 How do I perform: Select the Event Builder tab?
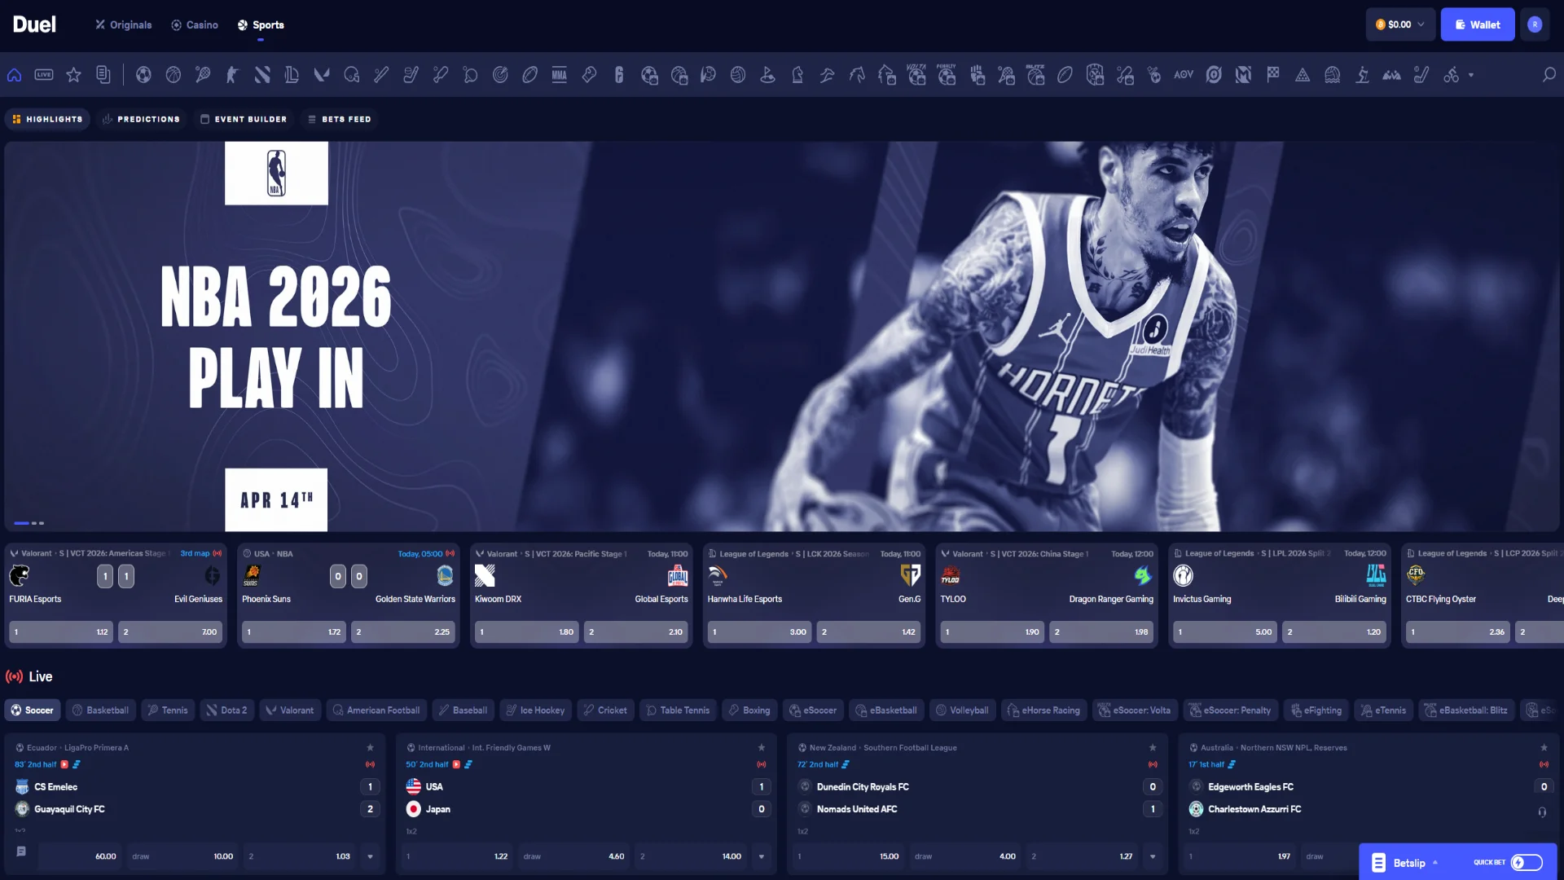point(244,119)
